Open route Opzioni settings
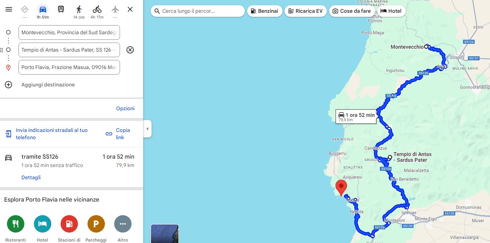The image size is (490, 243). click(125, 108)
